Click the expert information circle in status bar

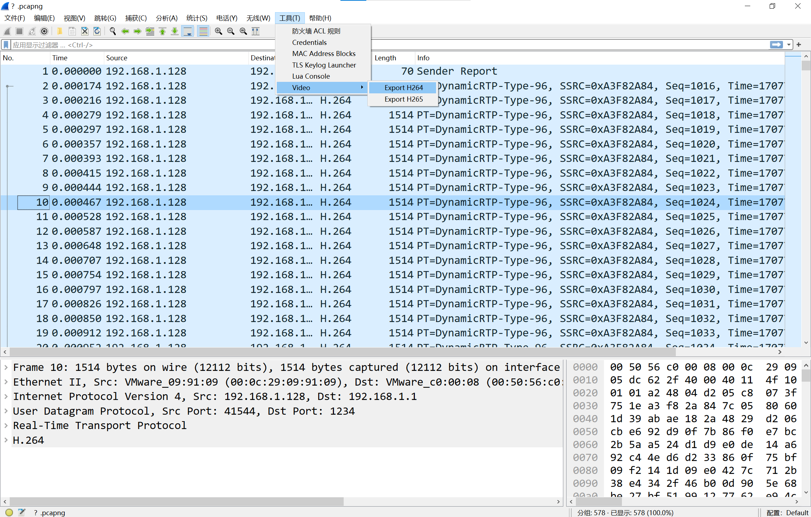[x=9, y=512]
